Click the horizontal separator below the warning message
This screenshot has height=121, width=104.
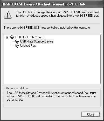coord(52,23)
